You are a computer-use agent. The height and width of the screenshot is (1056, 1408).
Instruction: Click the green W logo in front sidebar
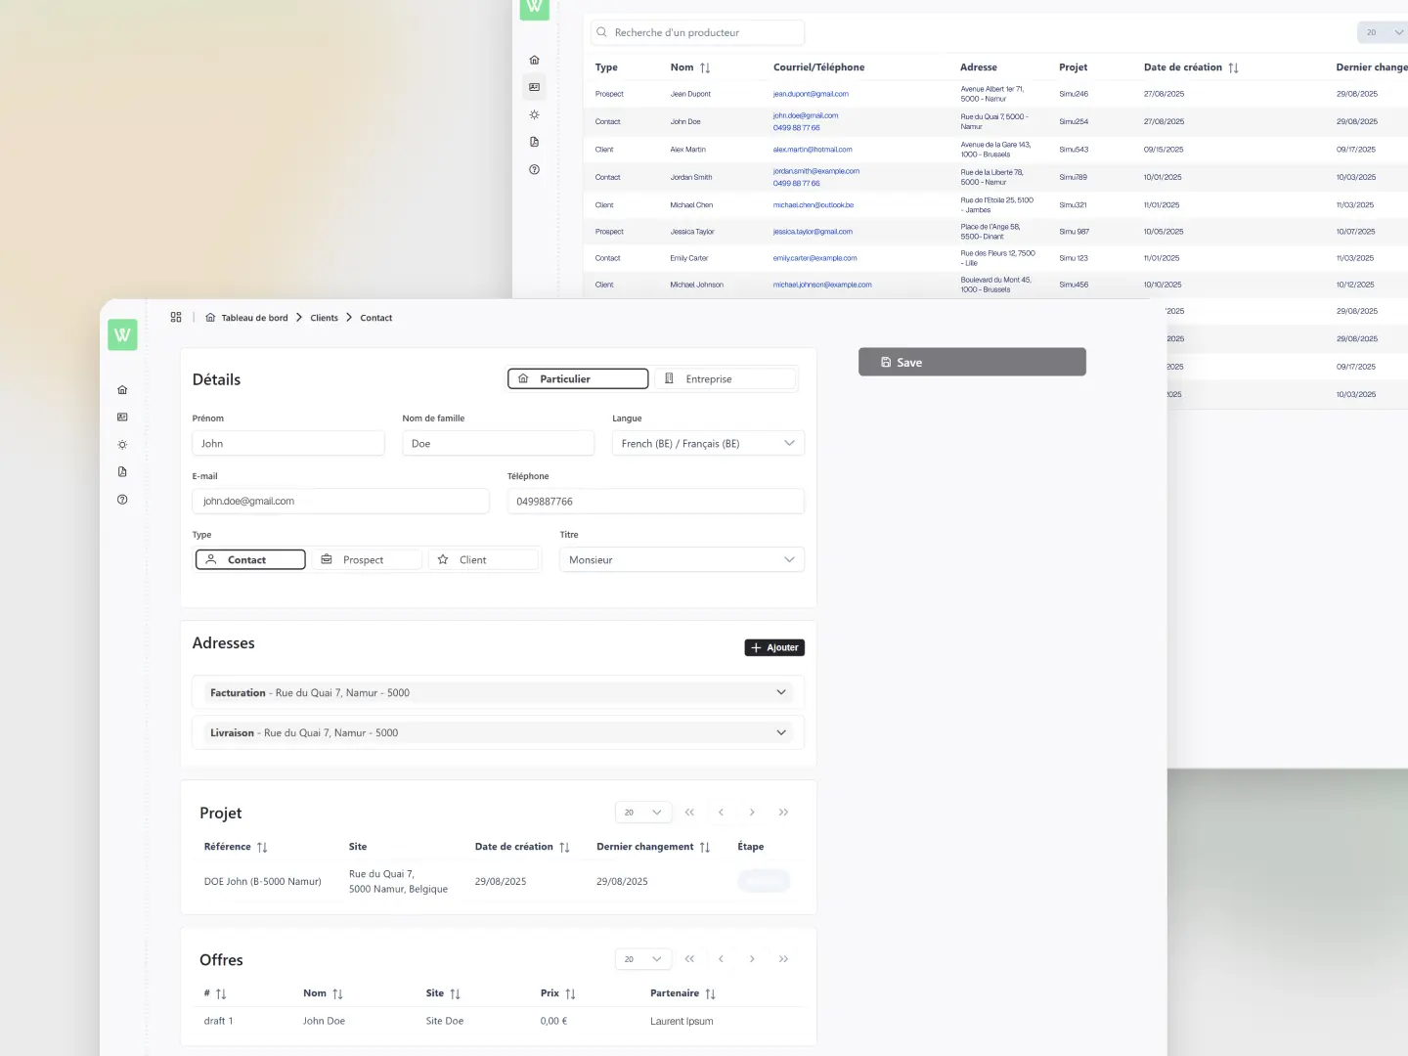coord(122,334)
